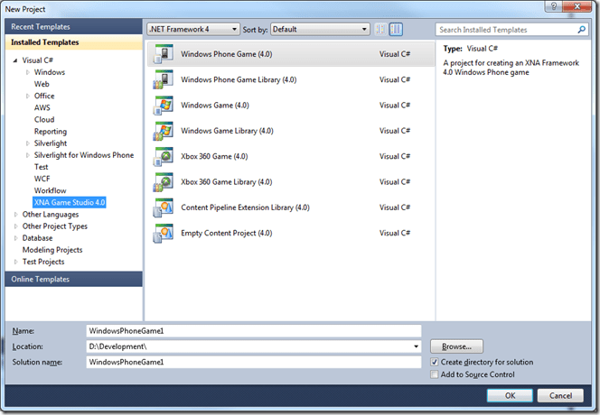Close the New Project dialog

point(577,6)
